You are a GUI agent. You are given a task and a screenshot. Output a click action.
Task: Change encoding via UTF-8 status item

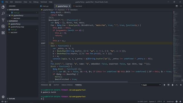pyautogui.click(x=160, y=102)
